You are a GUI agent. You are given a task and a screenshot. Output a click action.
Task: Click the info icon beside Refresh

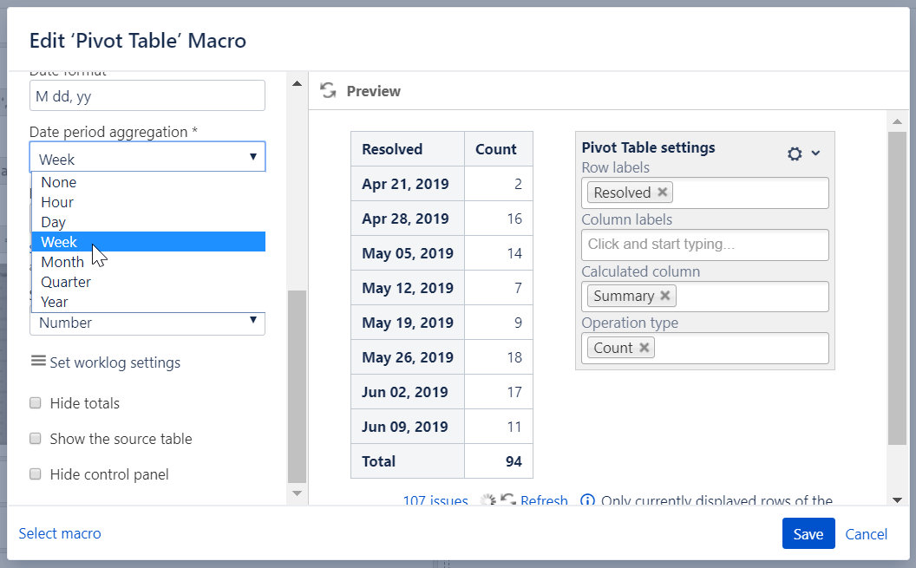587,501
